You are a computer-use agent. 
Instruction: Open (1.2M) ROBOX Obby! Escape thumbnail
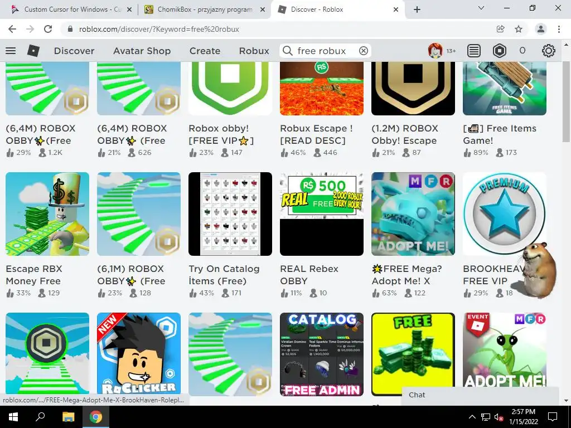click(413, 89)
